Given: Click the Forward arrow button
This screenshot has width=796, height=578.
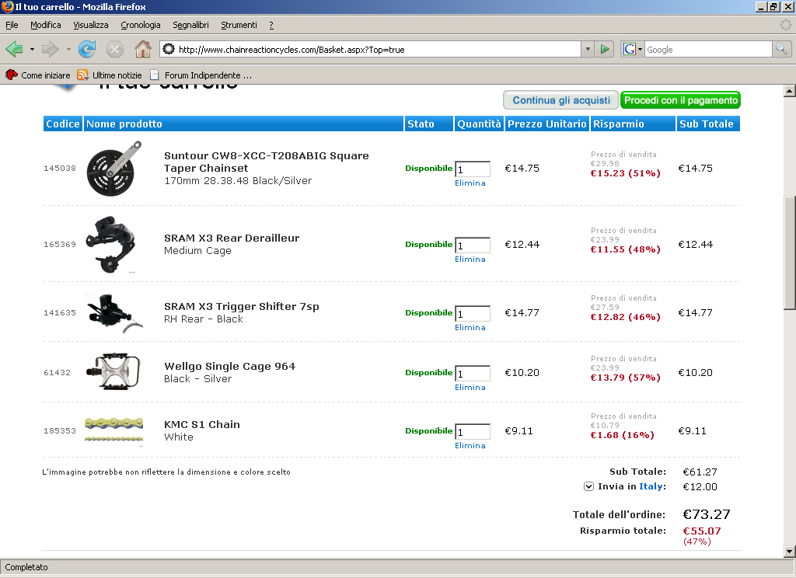Looking at the screenshot, I should pos(51,49).
